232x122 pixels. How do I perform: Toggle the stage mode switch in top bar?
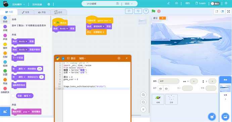pyautogui.click(x=215, y=4)
